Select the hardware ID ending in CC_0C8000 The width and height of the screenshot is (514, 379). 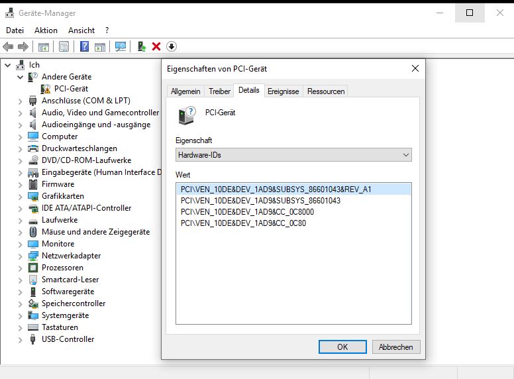[x=248, y=212]
